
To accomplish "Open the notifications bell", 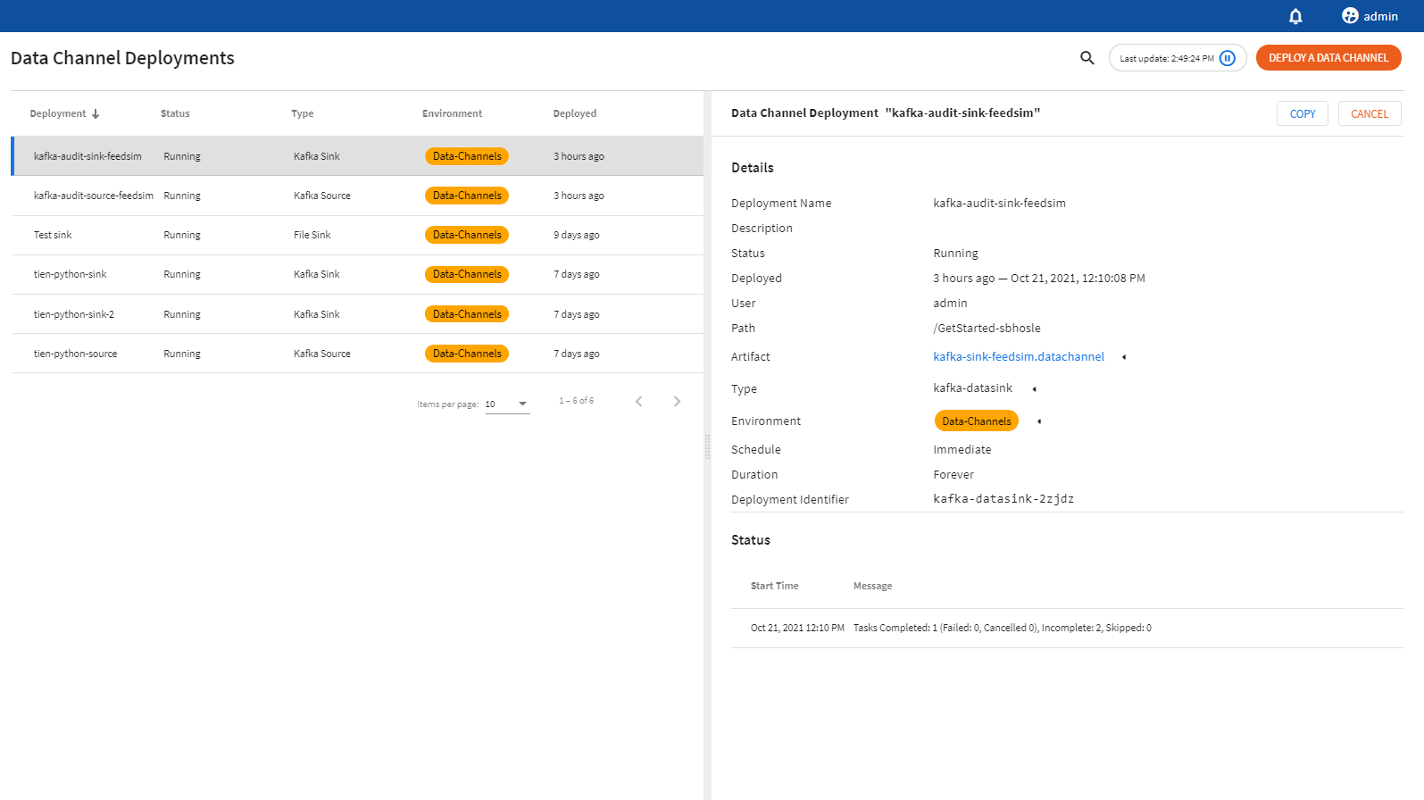I will 1295,16.
